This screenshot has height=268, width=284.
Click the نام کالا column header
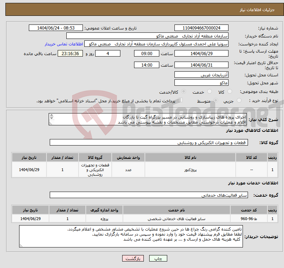click(190, 157)
